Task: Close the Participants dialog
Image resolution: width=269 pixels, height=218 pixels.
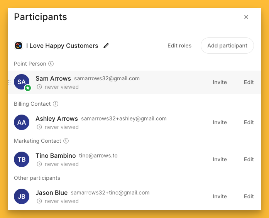Action: [246, 17]
